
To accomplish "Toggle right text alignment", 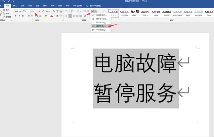I will (x=74, y=16).
